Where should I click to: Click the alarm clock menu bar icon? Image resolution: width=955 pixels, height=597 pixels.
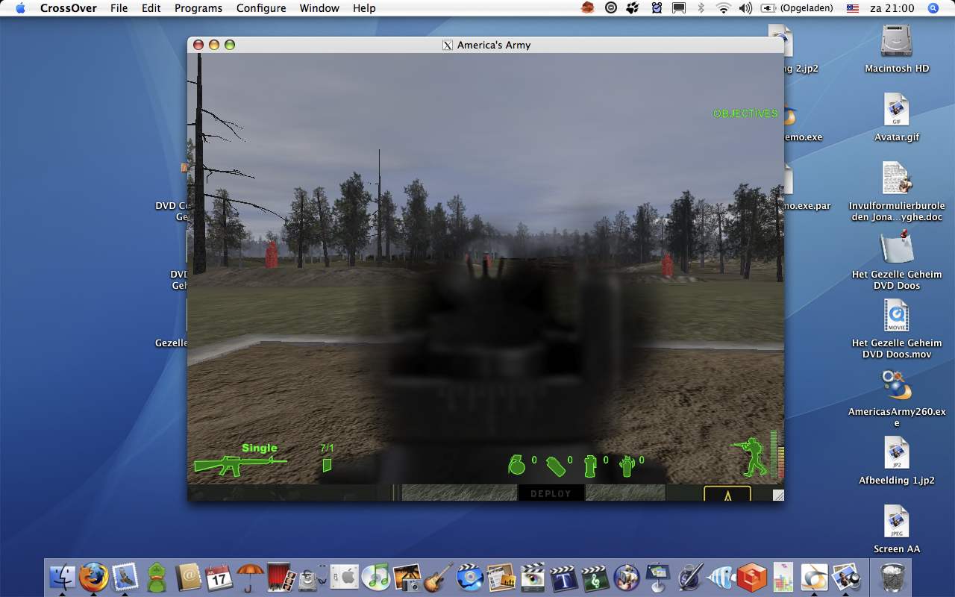657,8
